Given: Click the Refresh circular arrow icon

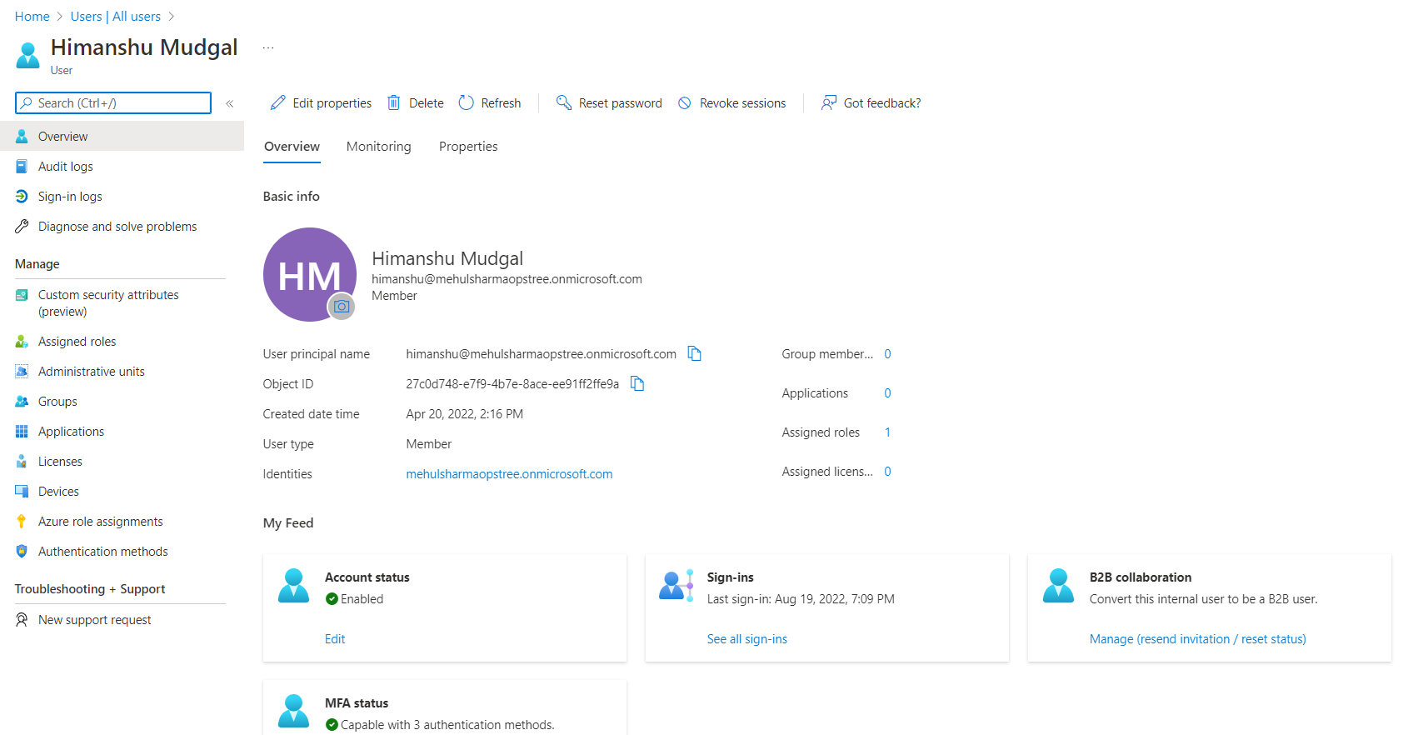Looking at the screenshot, I should coord(467,102).
